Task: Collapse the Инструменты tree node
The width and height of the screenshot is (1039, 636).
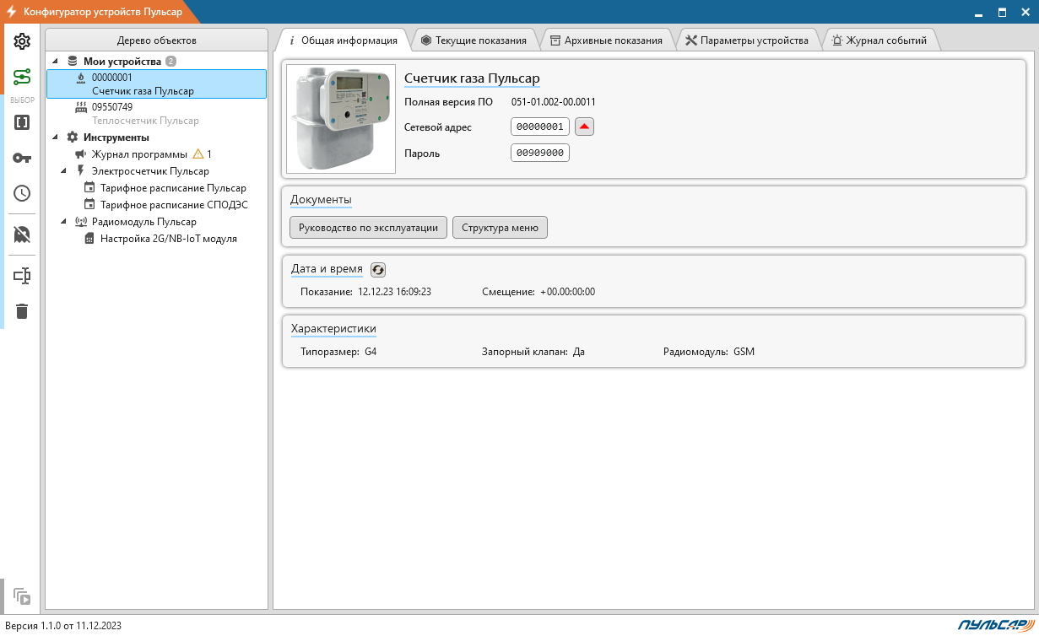Action: click(x=55, y=137)
